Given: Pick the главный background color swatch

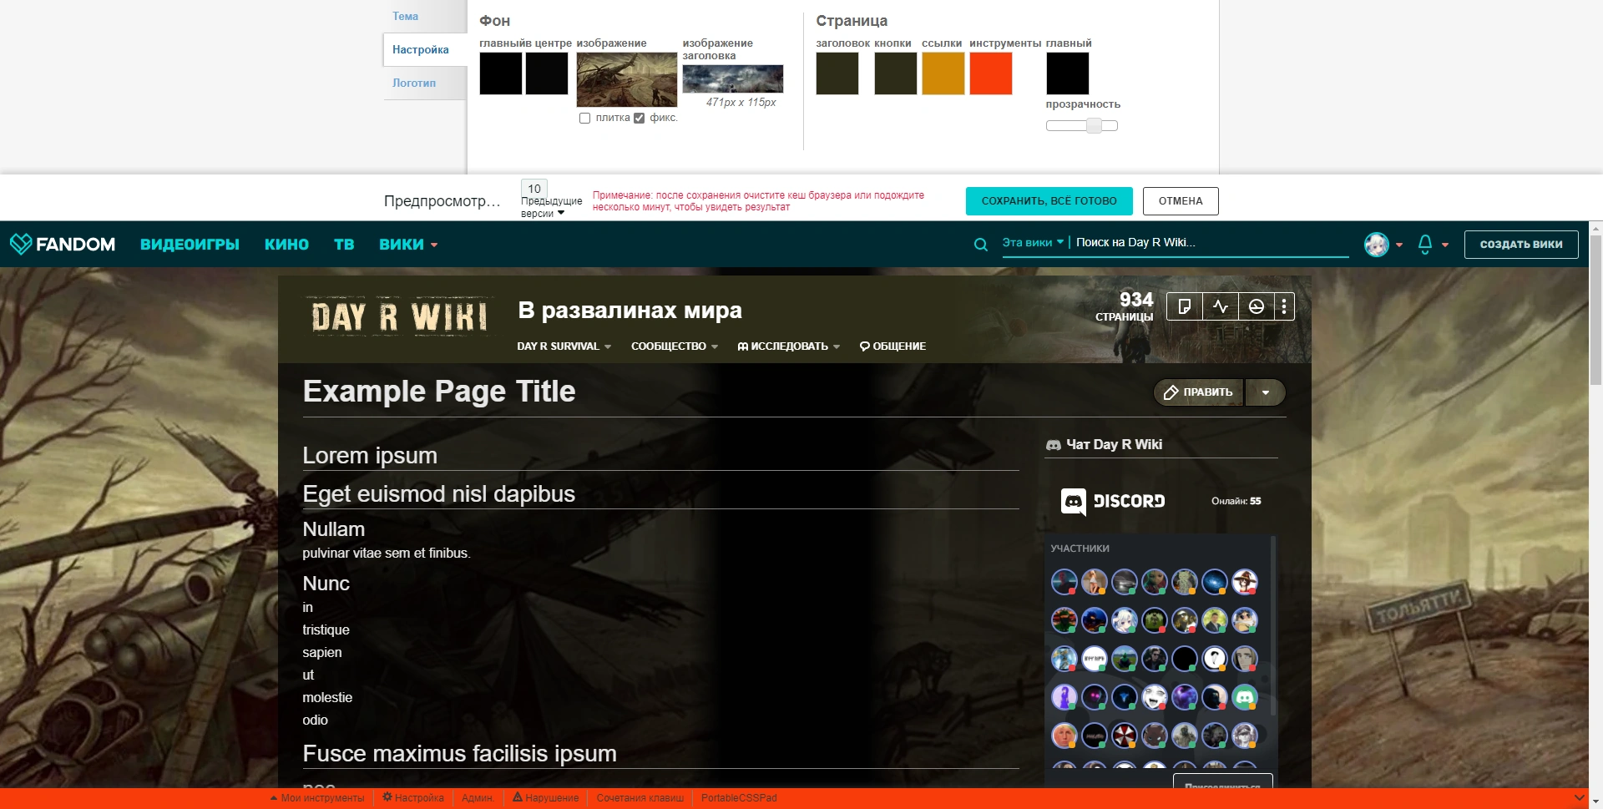Looking at the screenshot, I should pyautogui.click(x=501, y=73).
